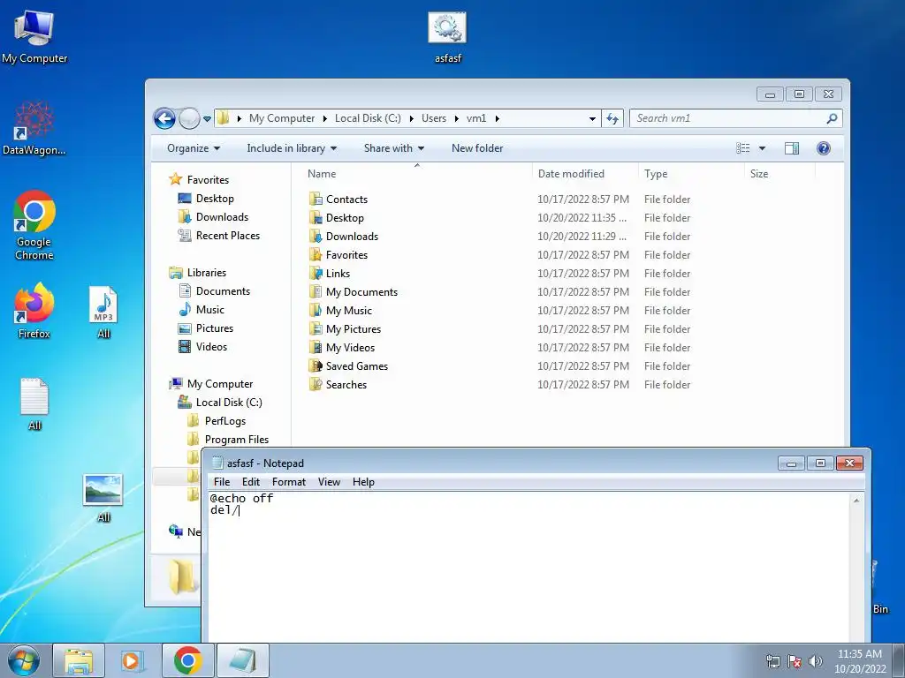Open Notepad Format menu
905x678 pixels.
click(289, 482)
